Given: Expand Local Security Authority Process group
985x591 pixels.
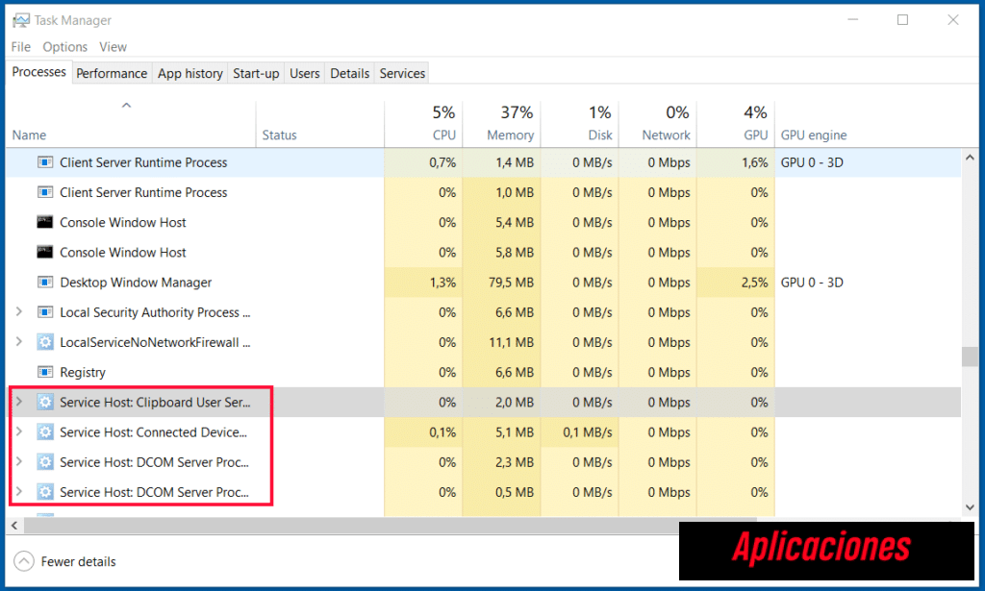Looking at the screenshot, I should pos(19,311).
